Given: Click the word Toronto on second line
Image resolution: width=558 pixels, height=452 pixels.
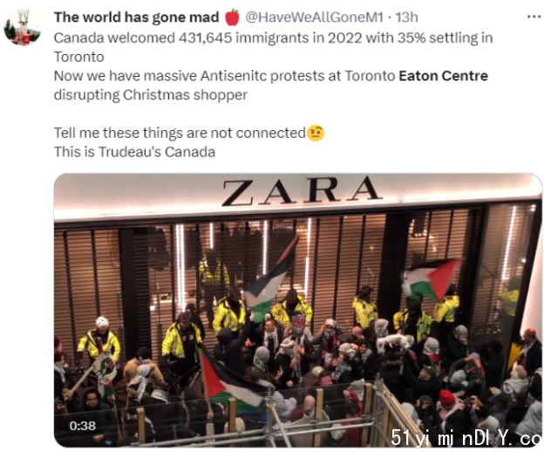Looking at the screenshot, I should coord(78,57).
